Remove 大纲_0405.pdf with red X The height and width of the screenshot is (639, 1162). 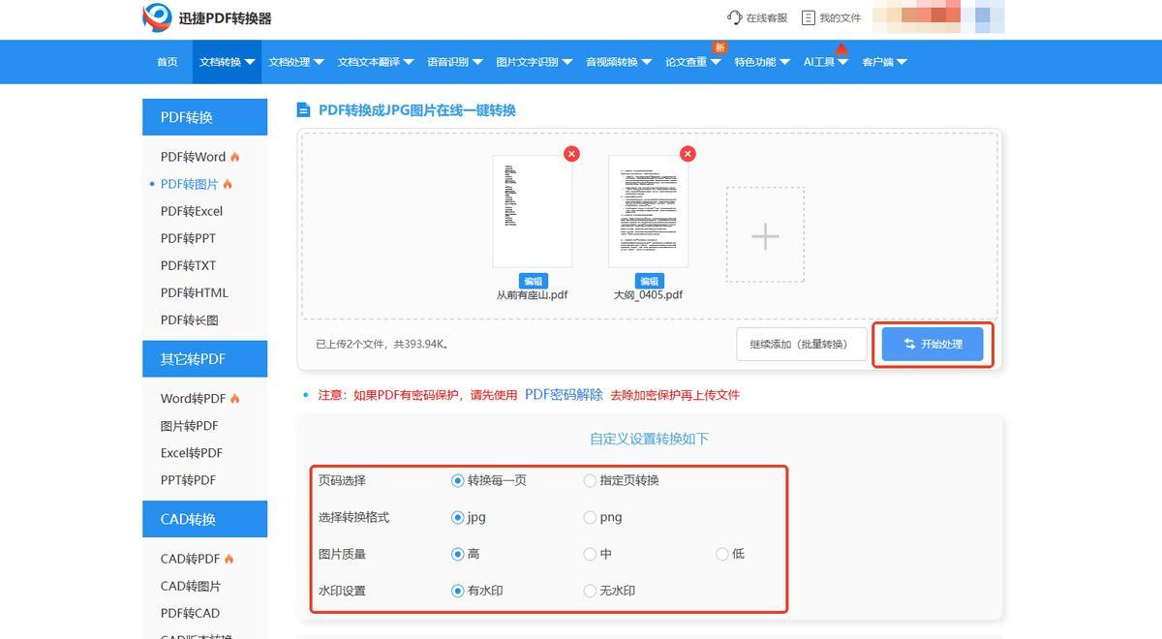click(688, 154)
